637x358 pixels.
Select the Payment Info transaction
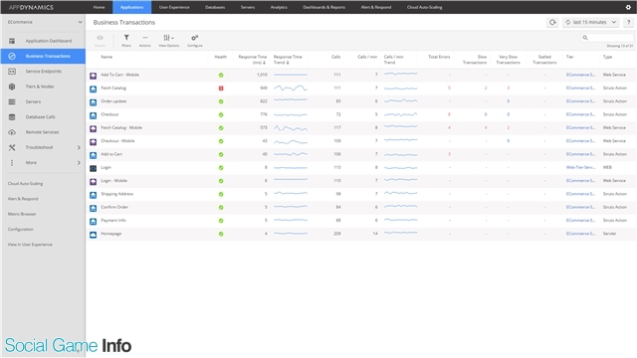[x=360, y=221]
